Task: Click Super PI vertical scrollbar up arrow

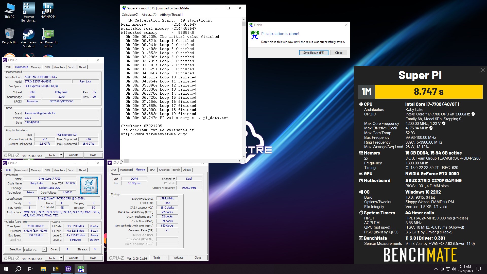Action: coord(243,20)
